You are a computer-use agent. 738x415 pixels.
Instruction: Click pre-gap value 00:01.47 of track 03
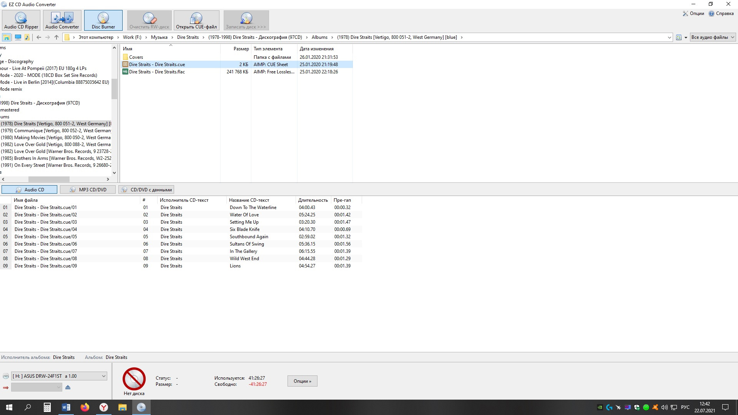[x=342, y=222]
